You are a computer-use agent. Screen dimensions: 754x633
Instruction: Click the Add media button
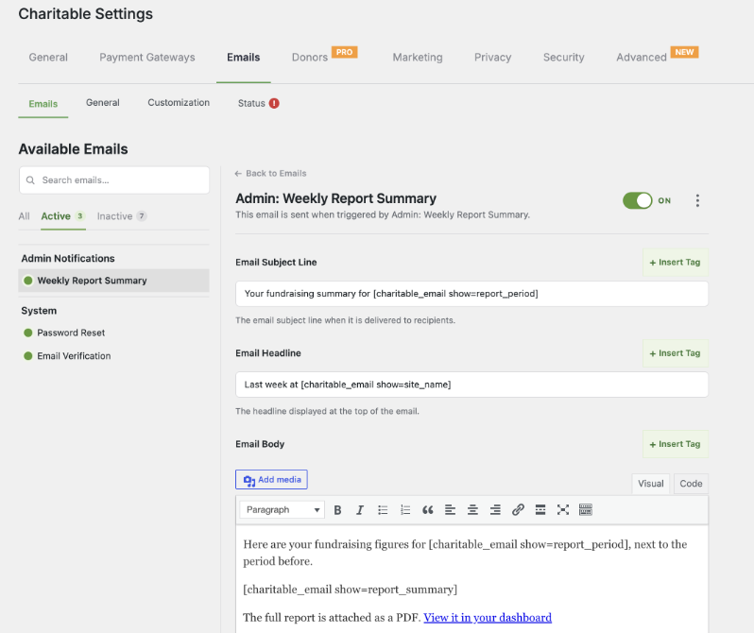coord(271,480)
